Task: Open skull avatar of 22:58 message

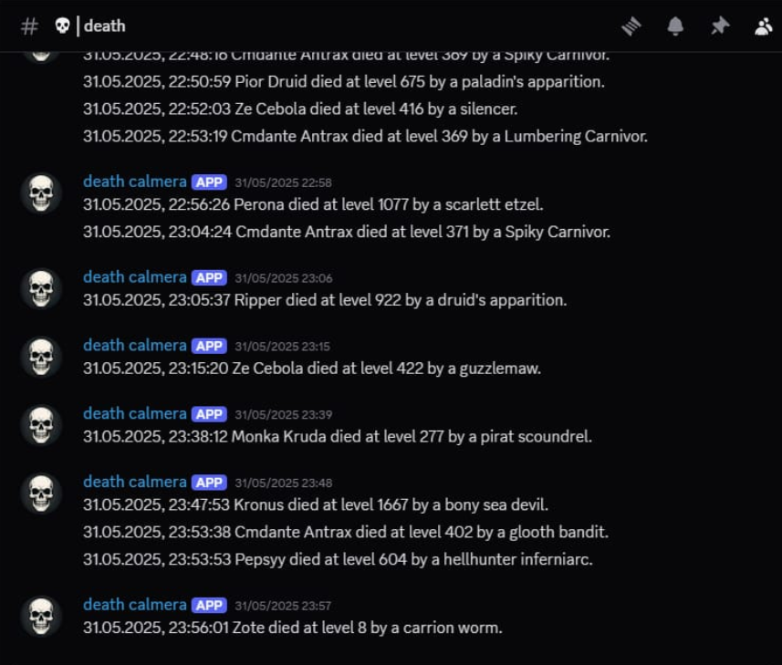Action: (x=41, y=193)
